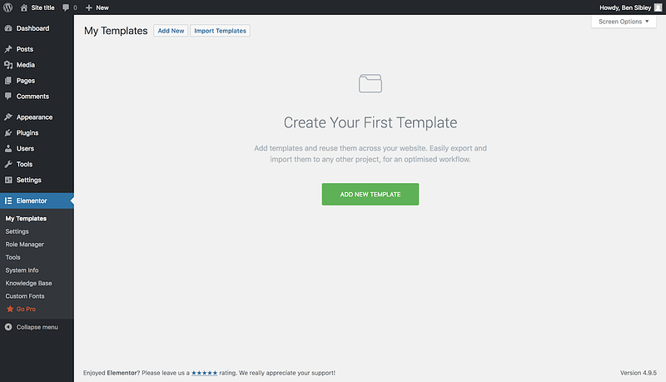Click the Media icon in sidebar
This screenshot has width=666, height=382.
coord(8,65)
